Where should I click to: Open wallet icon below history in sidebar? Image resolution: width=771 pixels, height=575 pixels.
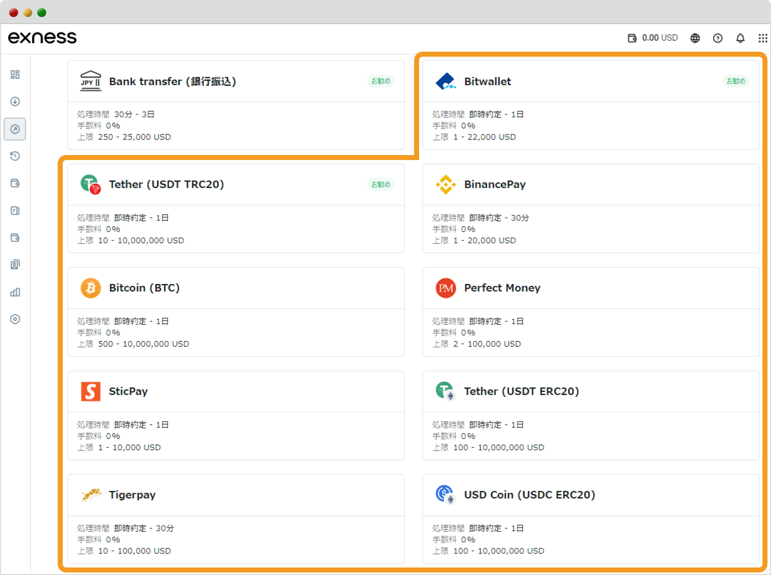pyautogui.click(x=15, y=183)
